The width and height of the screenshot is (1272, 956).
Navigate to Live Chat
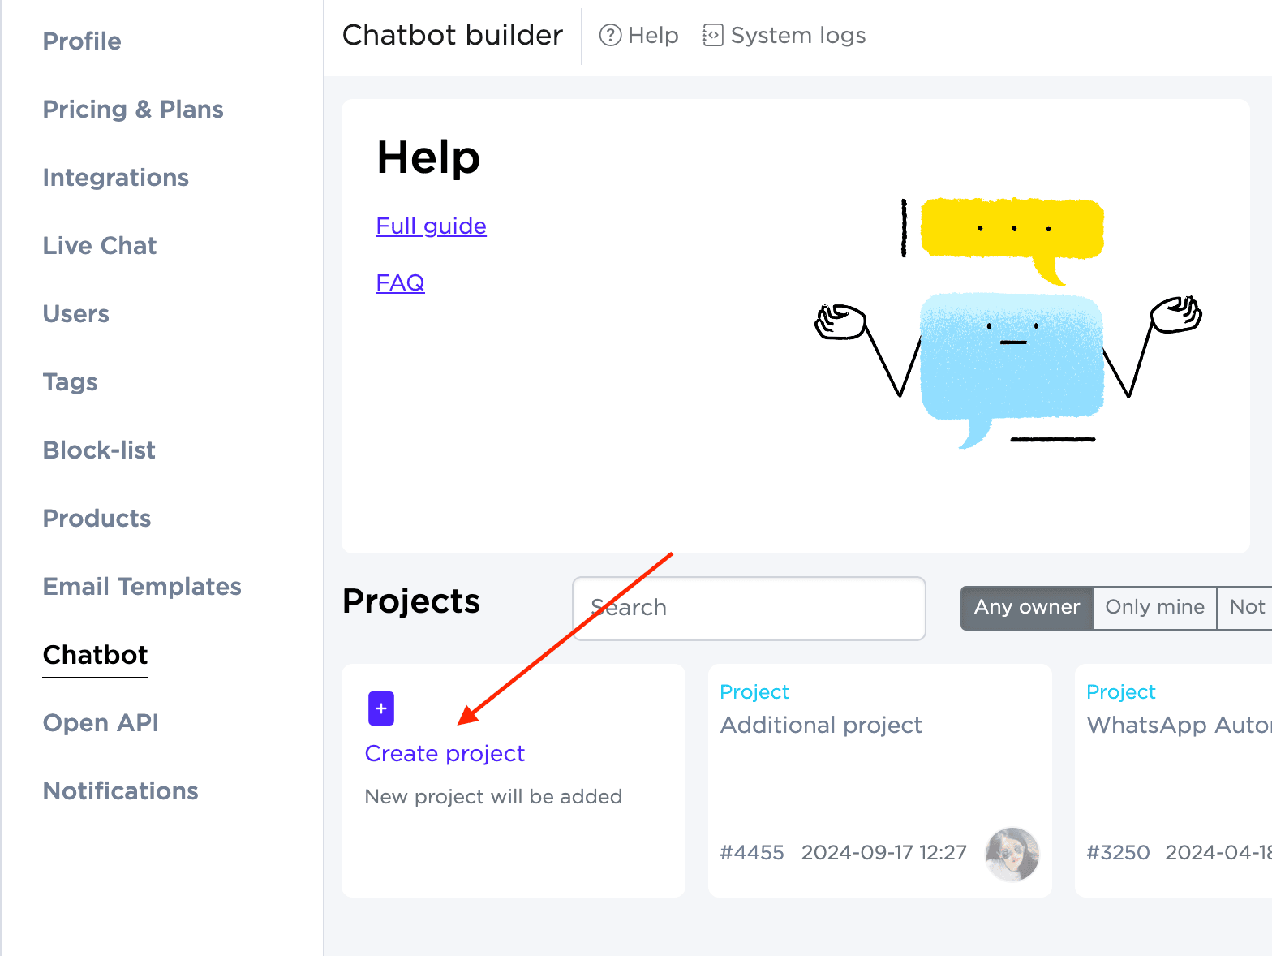point(100,246)
